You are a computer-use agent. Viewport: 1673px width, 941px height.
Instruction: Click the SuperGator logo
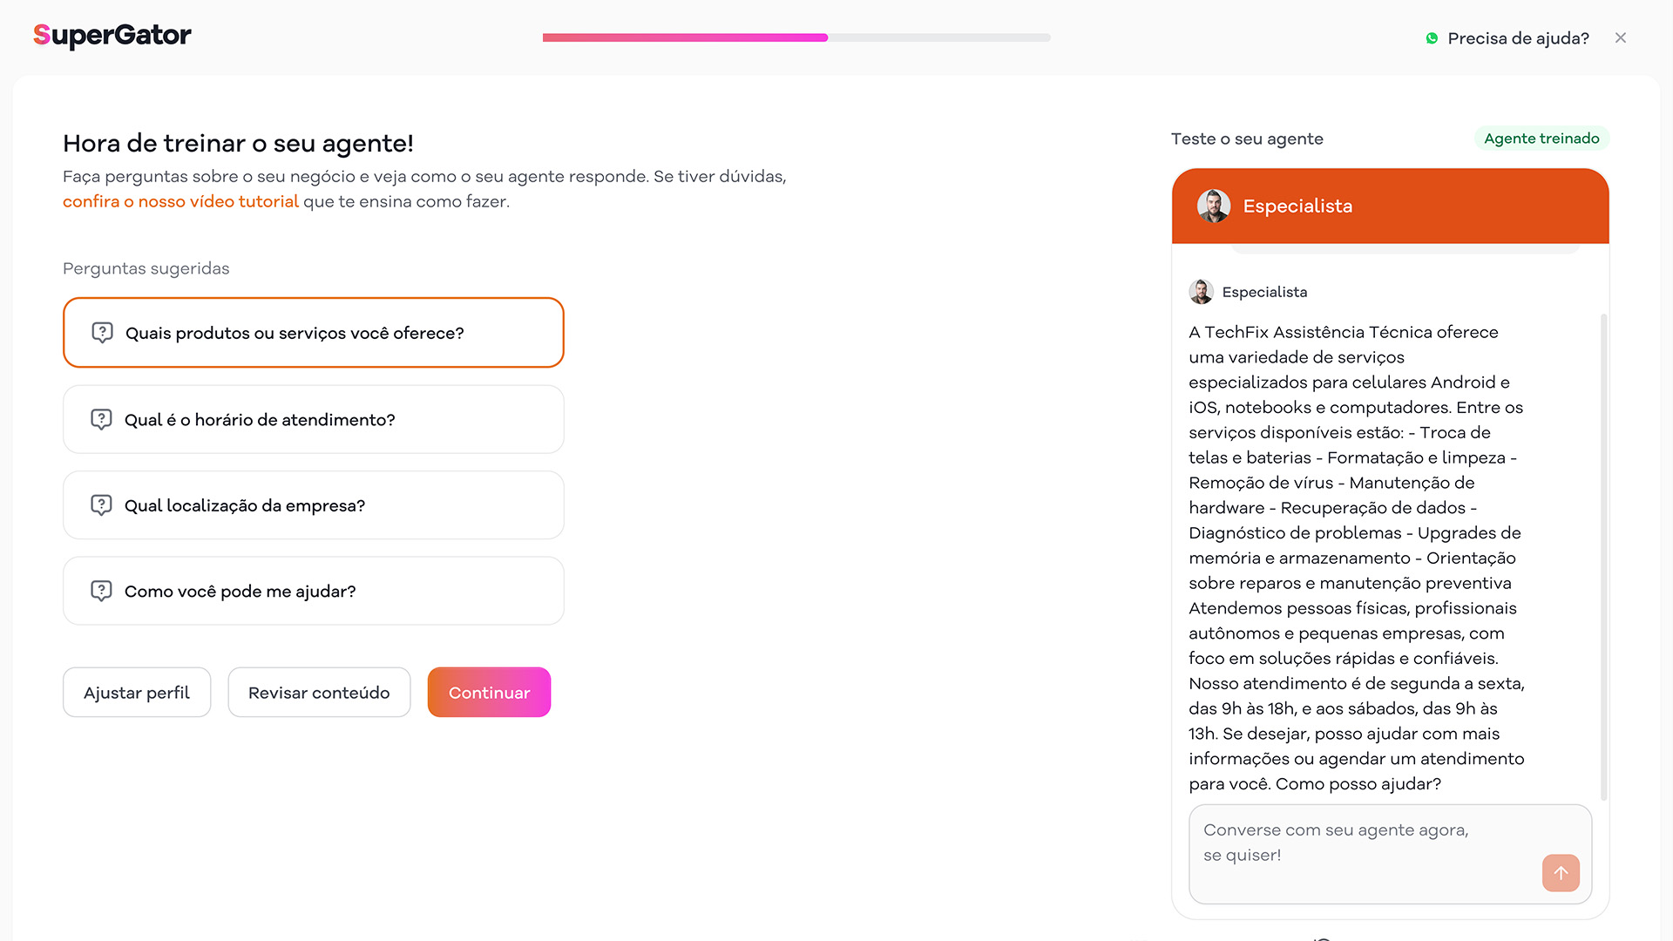pyautogui.click(x=112, y=36)
